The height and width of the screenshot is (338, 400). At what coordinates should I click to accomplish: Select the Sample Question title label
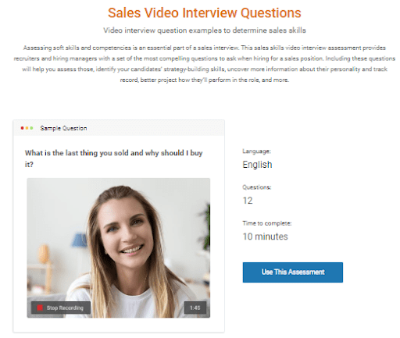pyautogui.click(x=63, y=128)
